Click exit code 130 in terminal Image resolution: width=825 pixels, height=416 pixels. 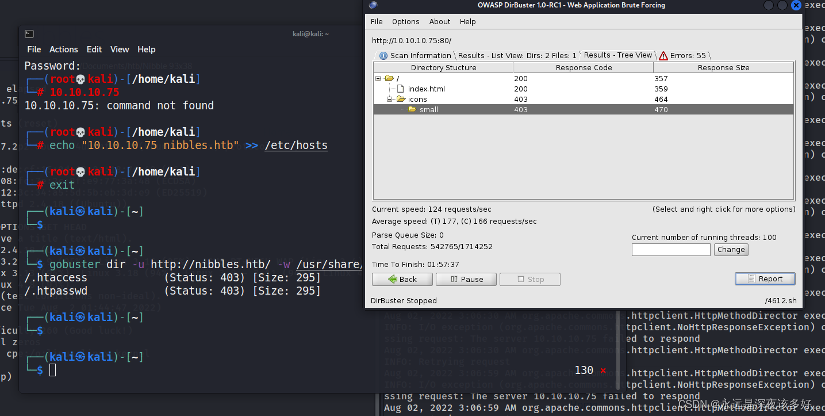coord(584,371)
